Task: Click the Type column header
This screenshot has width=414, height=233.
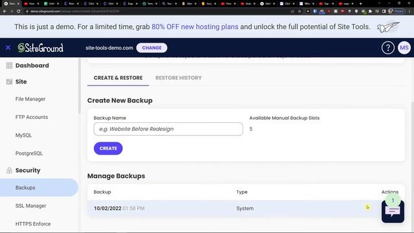Action: coord(241,192)
